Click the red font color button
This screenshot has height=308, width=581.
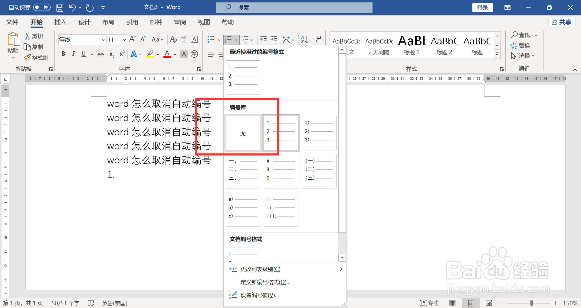[167, 54]
